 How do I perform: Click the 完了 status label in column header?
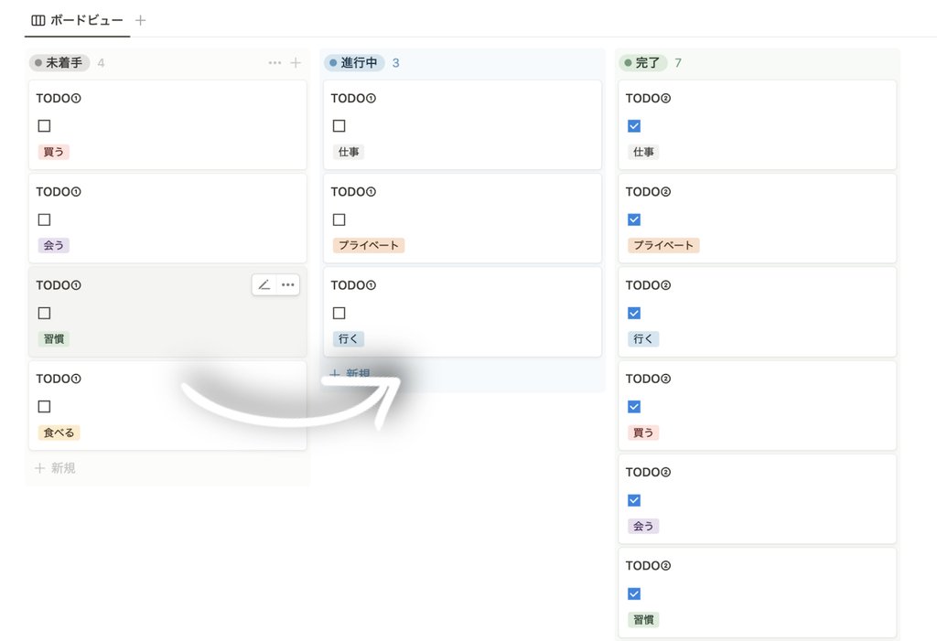point(642,63)
